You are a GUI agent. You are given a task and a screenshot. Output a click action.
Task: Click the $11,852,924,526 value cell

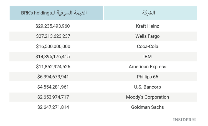tap(53, 67)
